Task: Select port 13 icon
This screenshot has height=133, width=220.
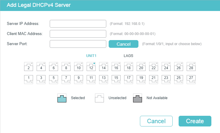Action: click(104, 80)
